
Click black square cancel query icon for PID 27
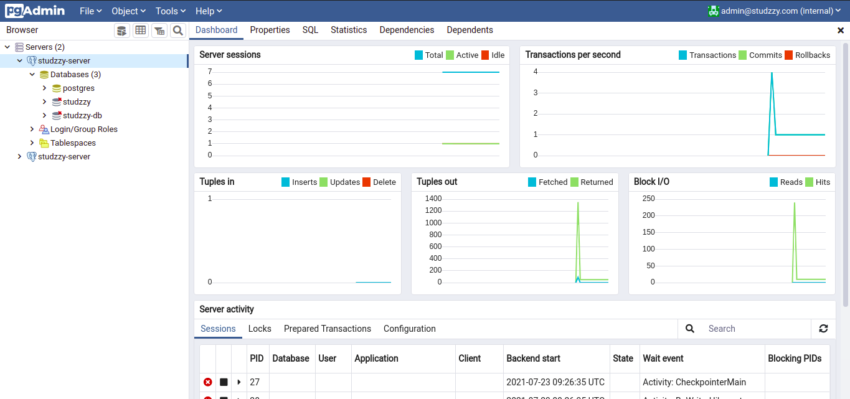pyautogui.click(x=224, y=382)
